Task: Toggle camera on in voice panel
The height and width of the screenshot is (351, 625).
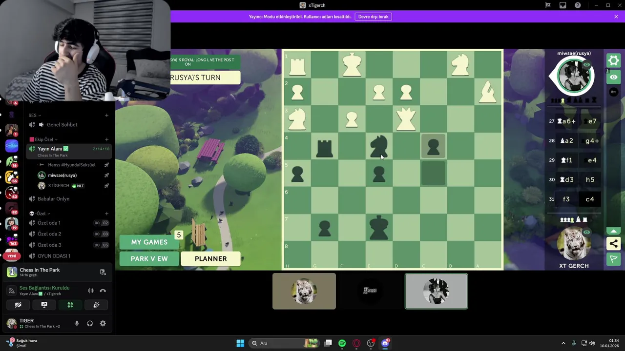Action: coord(18,305)
